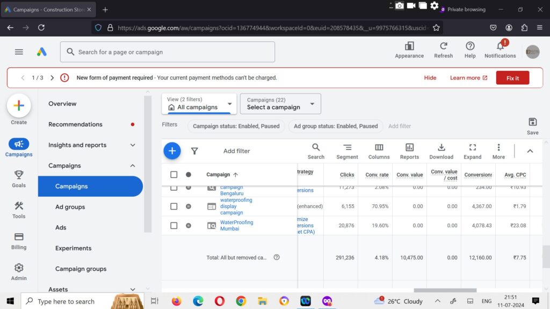
Task: Search within the campaigns table
Action: (316, 152)
